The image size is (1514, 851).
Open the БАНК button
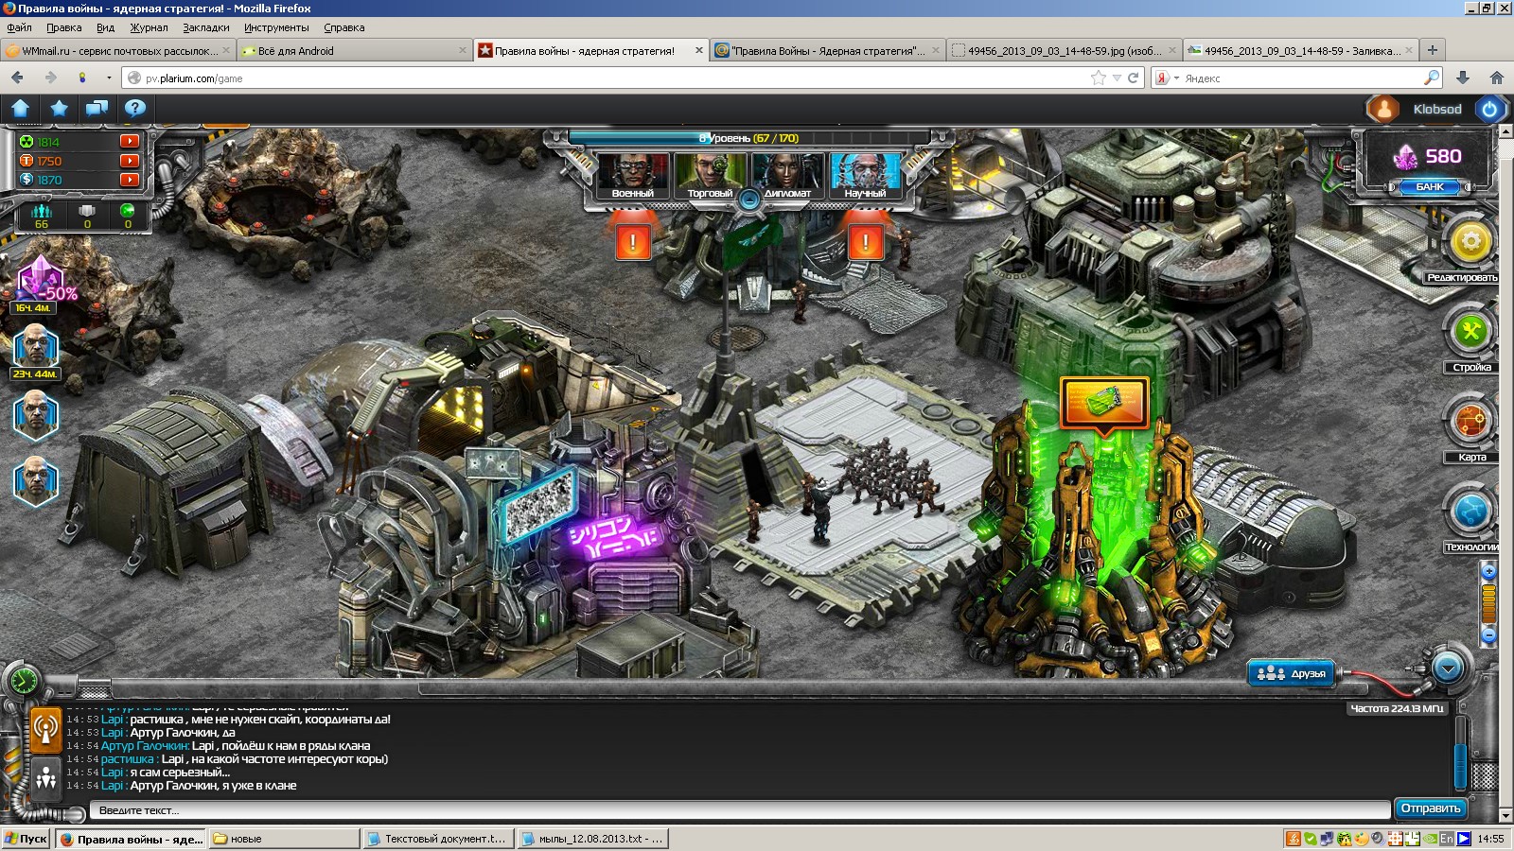[1430, 186]
